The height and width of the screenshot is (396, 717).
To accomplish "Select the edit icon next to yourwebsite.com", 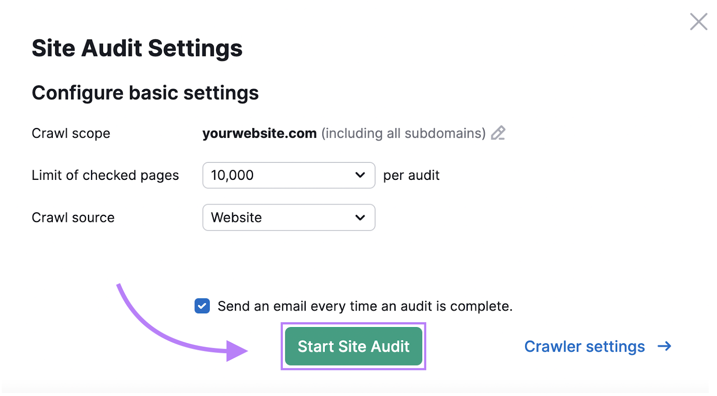I will pyautogui.click(x=499, y=133).
